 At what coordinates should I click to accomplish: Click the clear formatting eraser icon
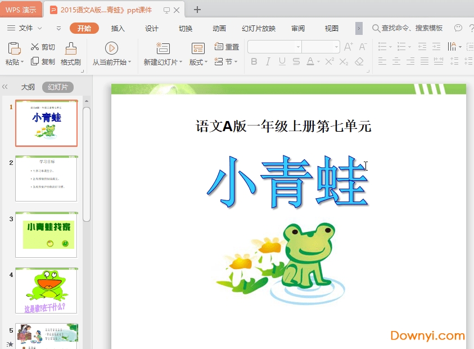(359, 62)
